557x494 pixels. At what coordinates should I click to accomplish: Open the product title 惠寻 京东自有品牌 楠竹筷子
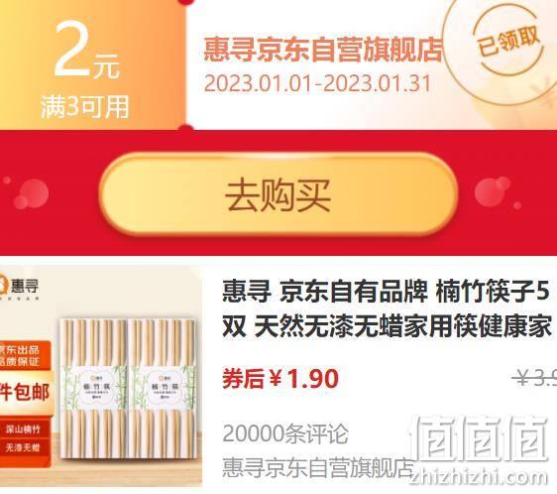[387, 309]
